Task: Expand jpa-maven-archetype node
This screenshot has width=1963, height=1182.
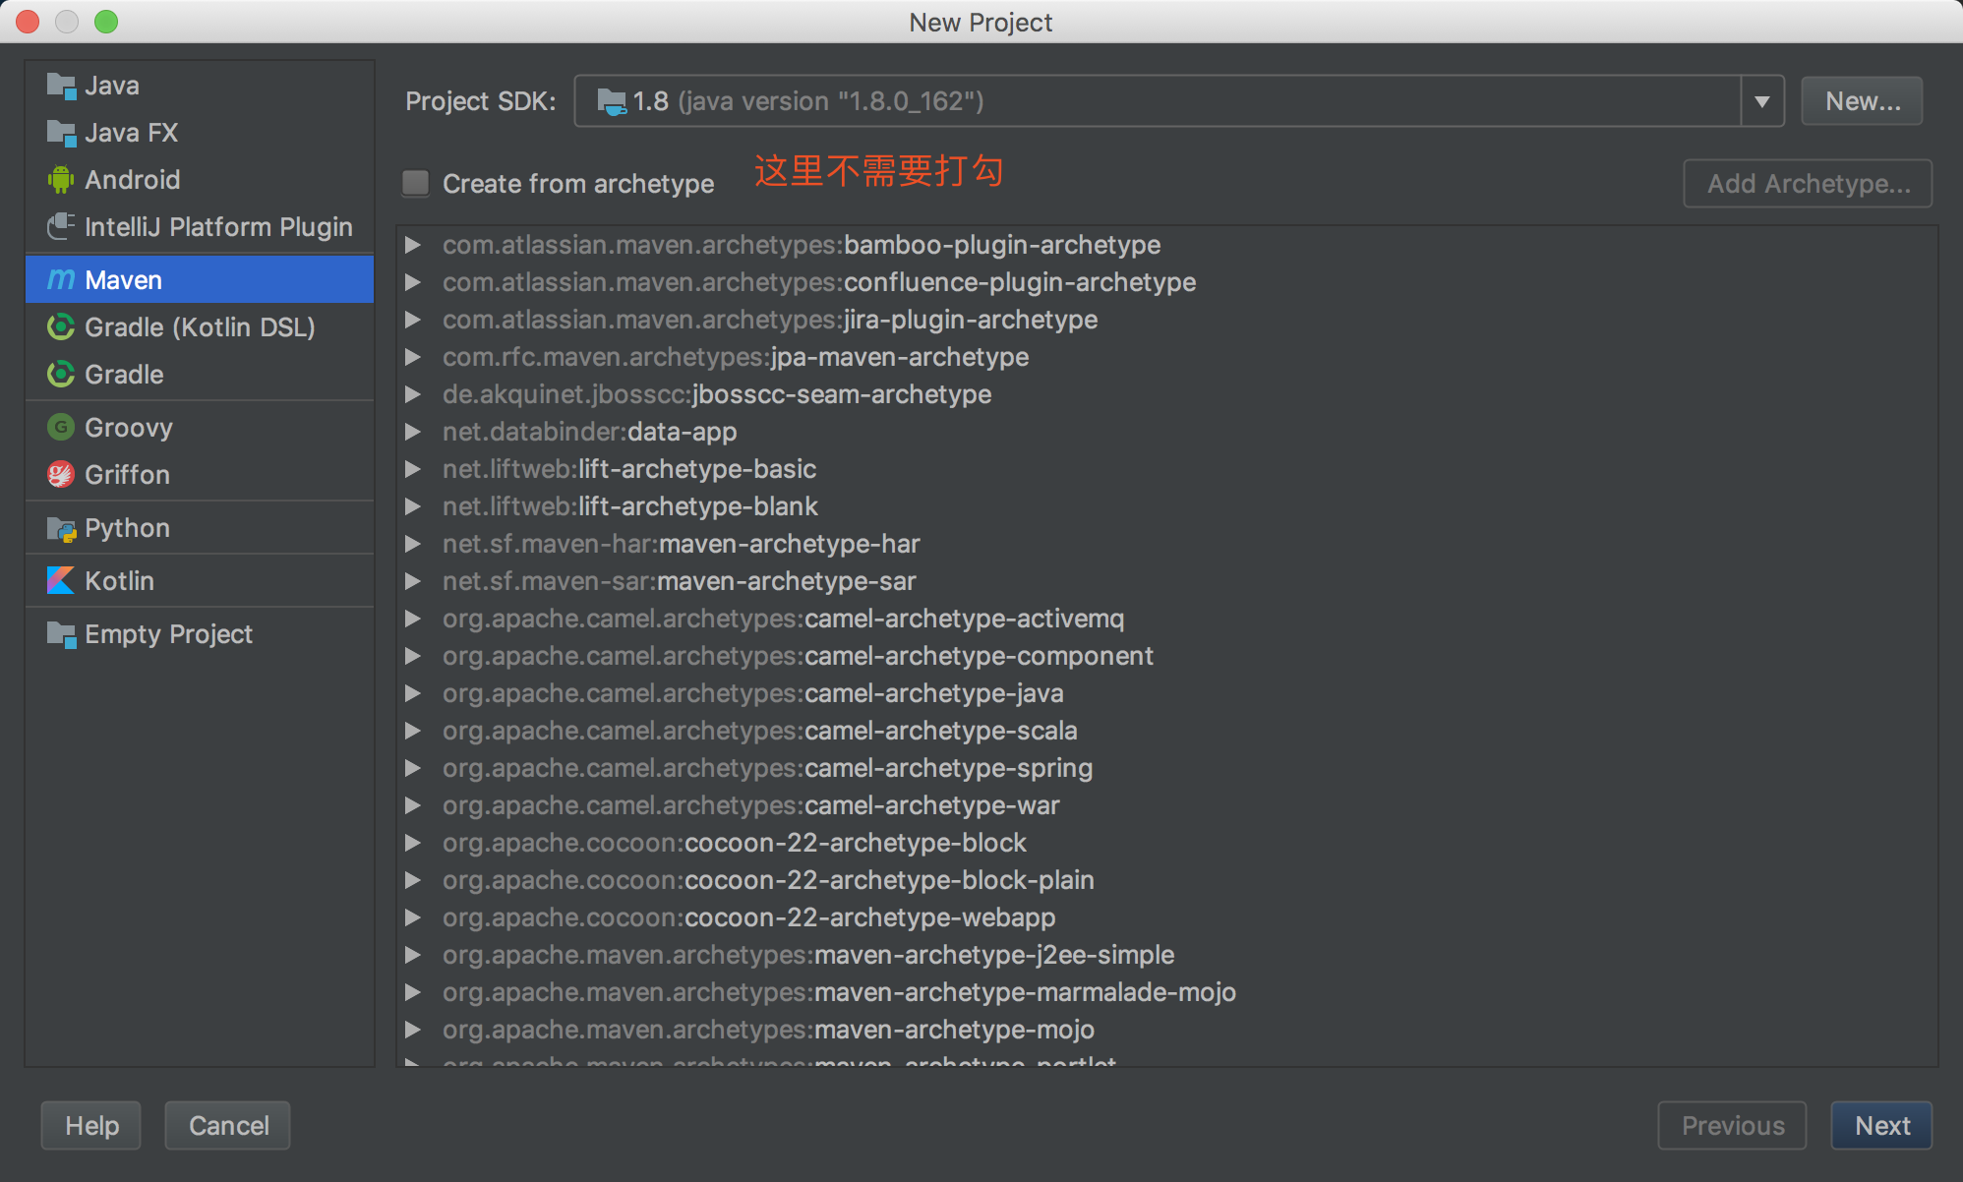Action: 413,357
